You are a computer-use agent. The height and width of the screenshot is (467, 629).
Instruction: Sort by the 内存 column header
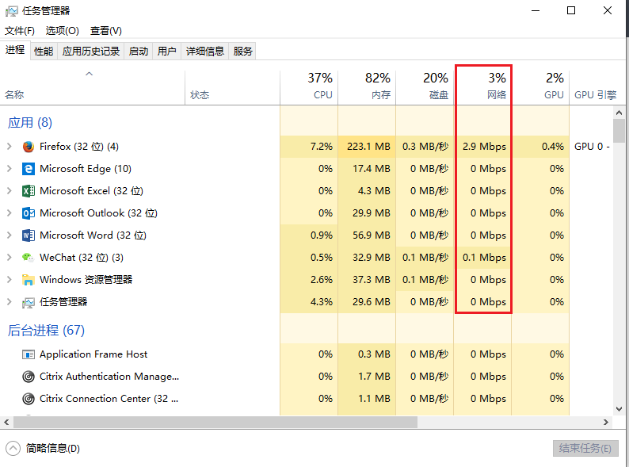(367, 87)
